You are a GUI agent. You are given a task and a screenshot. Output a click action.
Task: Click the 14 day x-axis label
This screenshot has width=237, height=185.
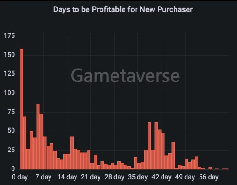coord(67,177)
